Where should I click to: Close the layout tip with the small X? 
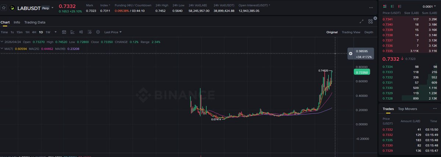(374, 18)
